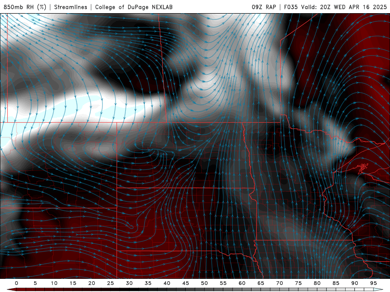Image resolution: width=390 pixels, height=292 pixels.
Task: Click the 45 label on RH legend
Action: pyautogui.click(x=186, y=283)
